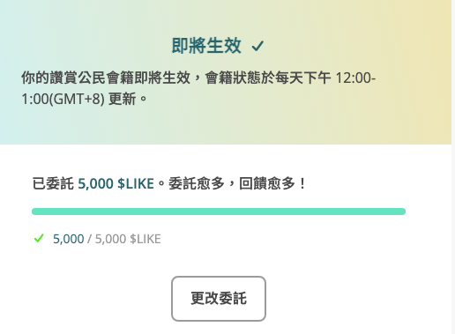Select the 即將生效 heading text
The width and height of the screenshot is (455, 334).
(x=206, y=46)
